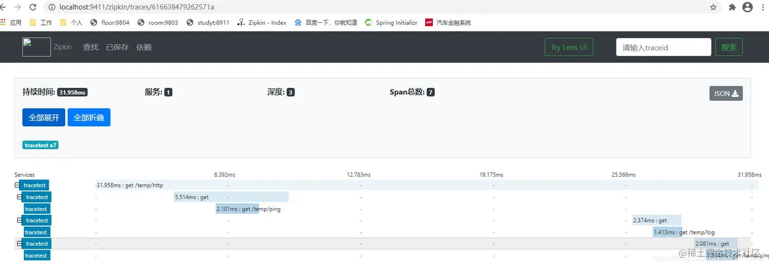Click the 25.566ms timeline tick label
Viewport: 769px width, 267px height.
click(624, 175)
